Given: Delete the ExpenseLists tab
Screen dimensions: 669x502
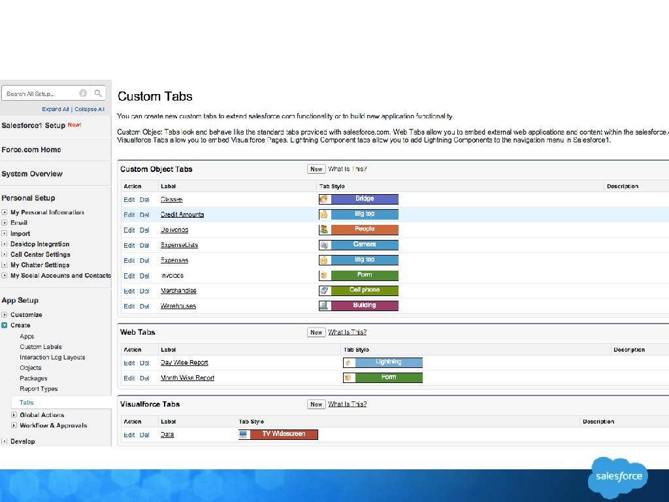Looking at the screenshot, I should [144, 246].
